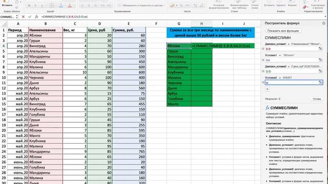Collapse range picker for Диапазон_условия2 field
Viewport: 328px width, 184px height.
[320, 71]
